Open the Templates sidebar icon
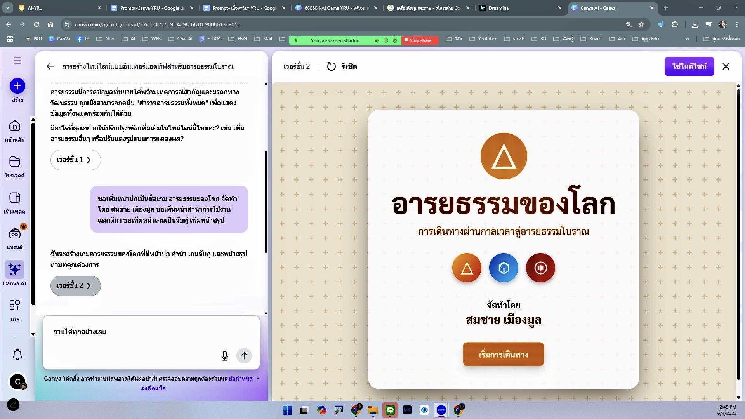 pyautogui.click(x=15, y=198)
